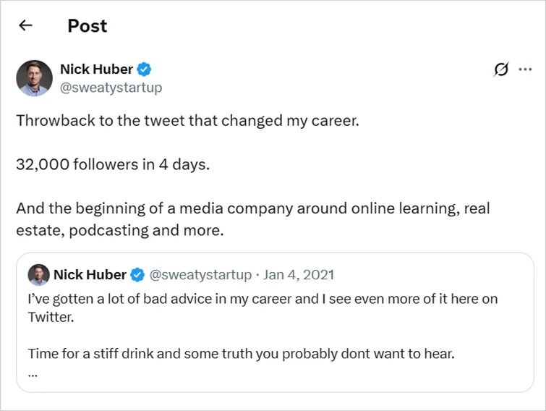
Task: Click the "Post" page heading
Action: point(87,26)
